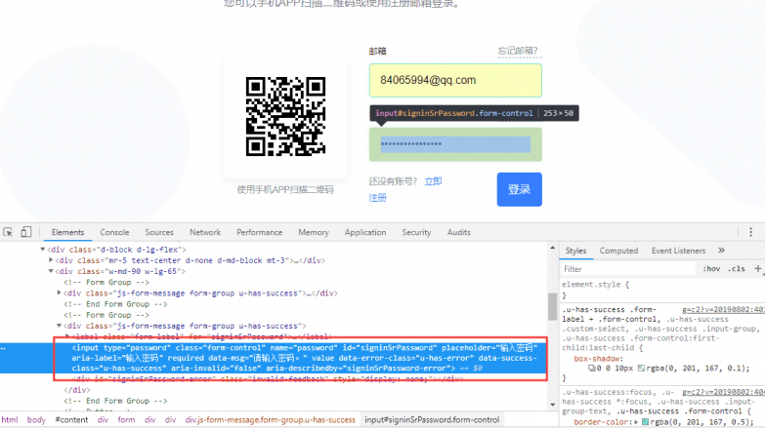765x428 pixels.
Task: Click the DOM tree scroll up arrow
Action: pos(552,248)
